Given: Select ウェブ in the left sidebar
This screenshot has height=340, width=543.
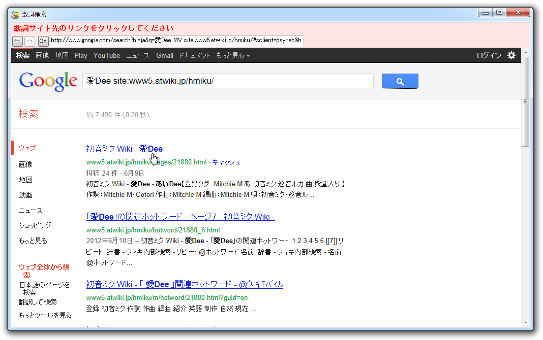Looking at the screenshot, I should pyautogui.click(x=27, y=148).
